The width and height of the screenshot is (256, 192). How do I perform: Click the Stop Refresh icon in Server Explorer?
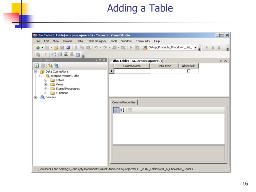(x=43, y=66)
